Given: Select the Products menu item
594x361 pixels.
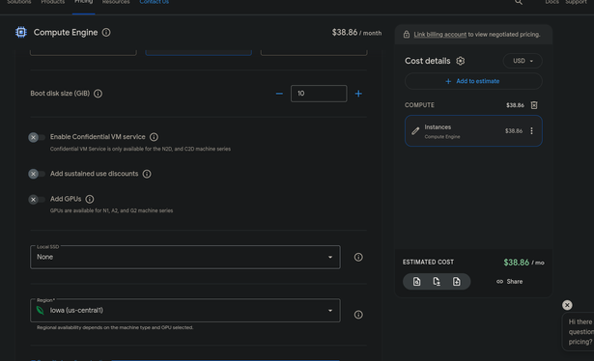Looking at the screenshot, I should pyautogui.click(x=53, y=2).
